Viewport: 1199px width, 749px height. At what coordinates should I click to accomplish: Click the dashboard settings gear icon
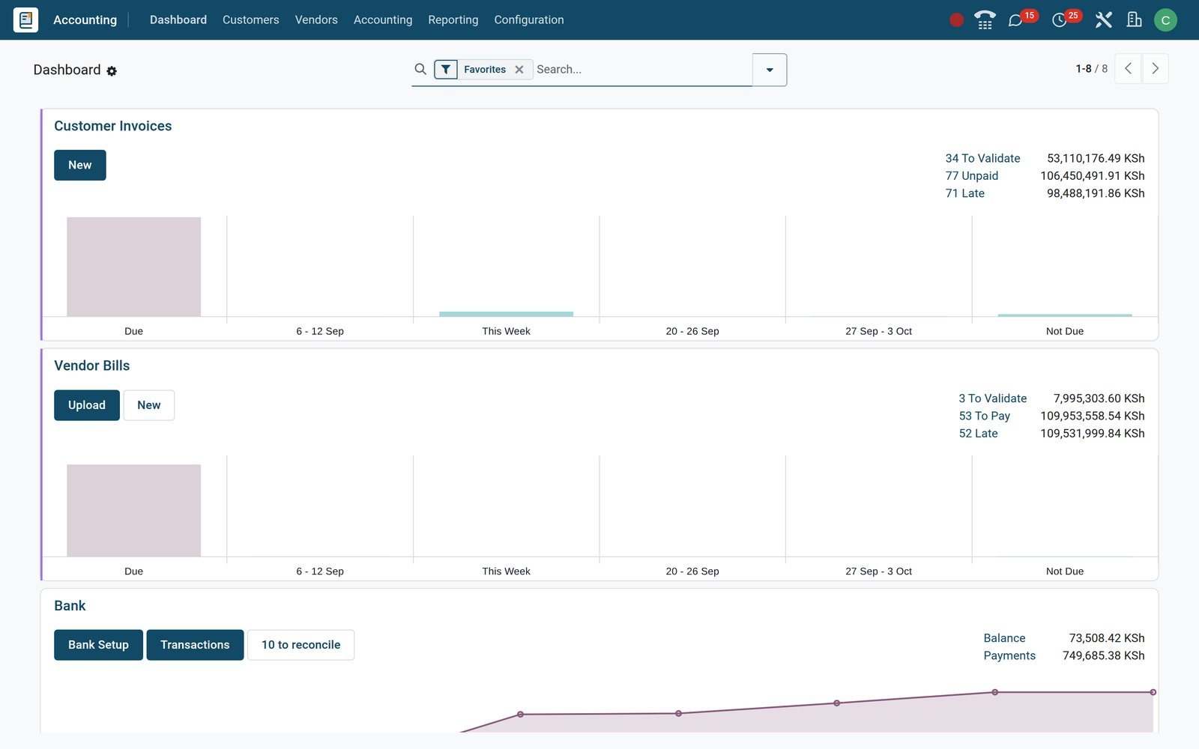pyautogui.click(x=112, y=71)
